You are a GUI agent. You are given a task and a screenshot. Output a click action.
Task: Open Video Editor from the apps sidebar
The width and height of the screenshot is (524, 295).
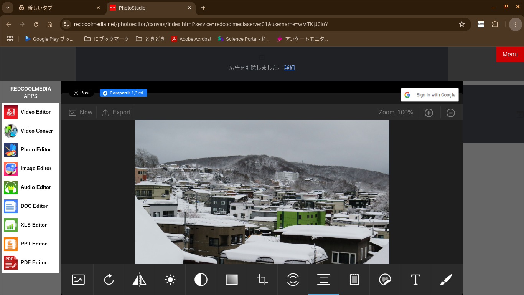point(31,112)
